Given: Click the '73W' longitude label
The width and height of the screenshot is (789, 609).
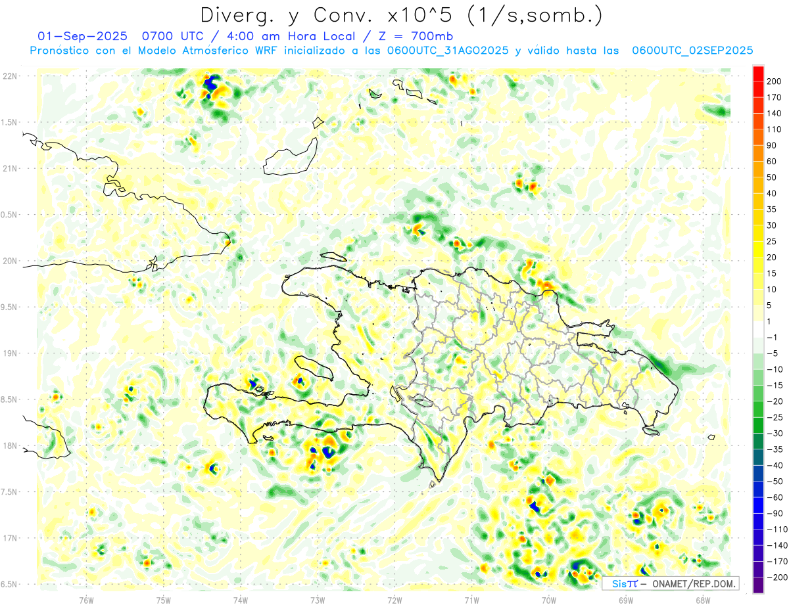Looking at the screenshot, I should (318, 600).
